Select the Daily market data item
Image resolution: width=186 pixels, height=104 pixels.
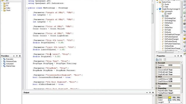click(165, 7)
